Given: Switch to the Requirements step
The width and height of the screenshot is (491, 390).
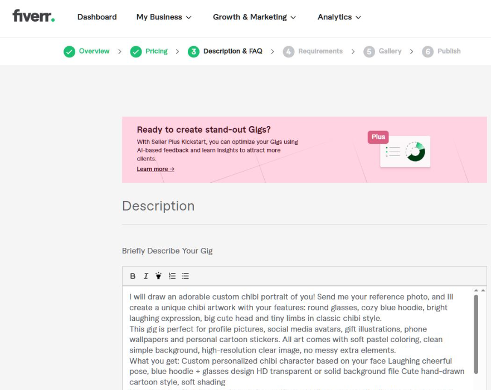Looking at the screenshot, I should [313, 51].
